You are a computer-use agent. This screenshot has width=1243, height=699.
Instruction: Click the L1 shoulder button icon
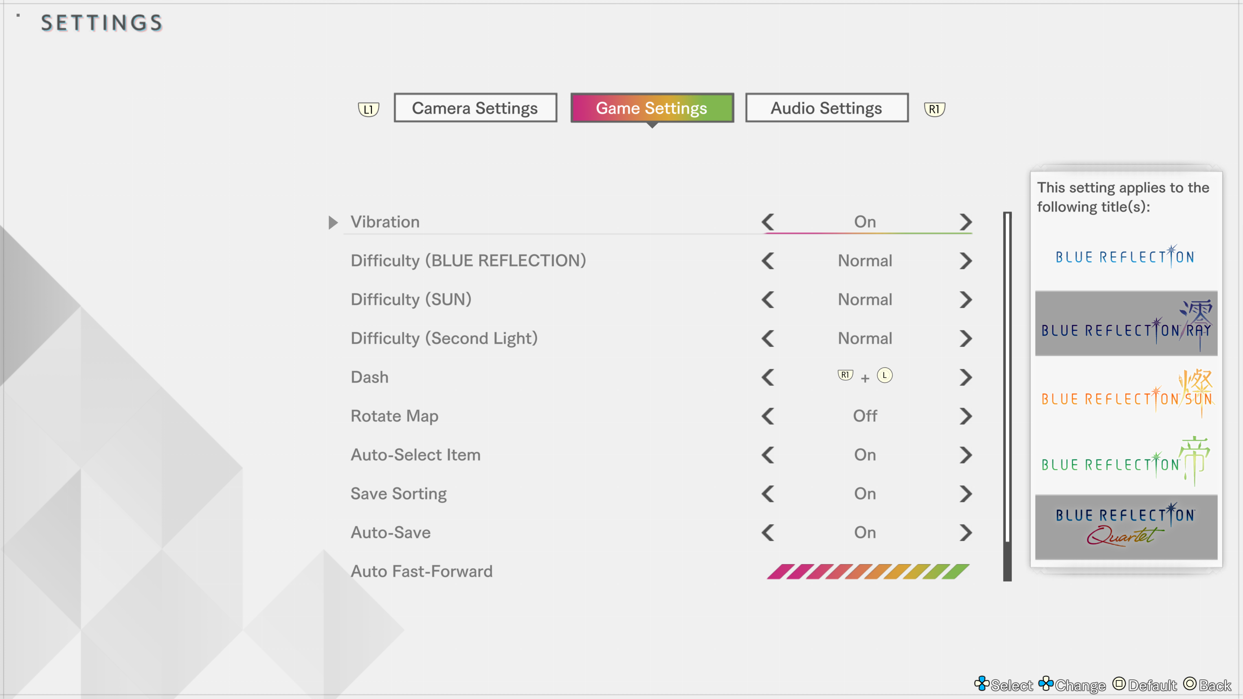tap(369, 109)
